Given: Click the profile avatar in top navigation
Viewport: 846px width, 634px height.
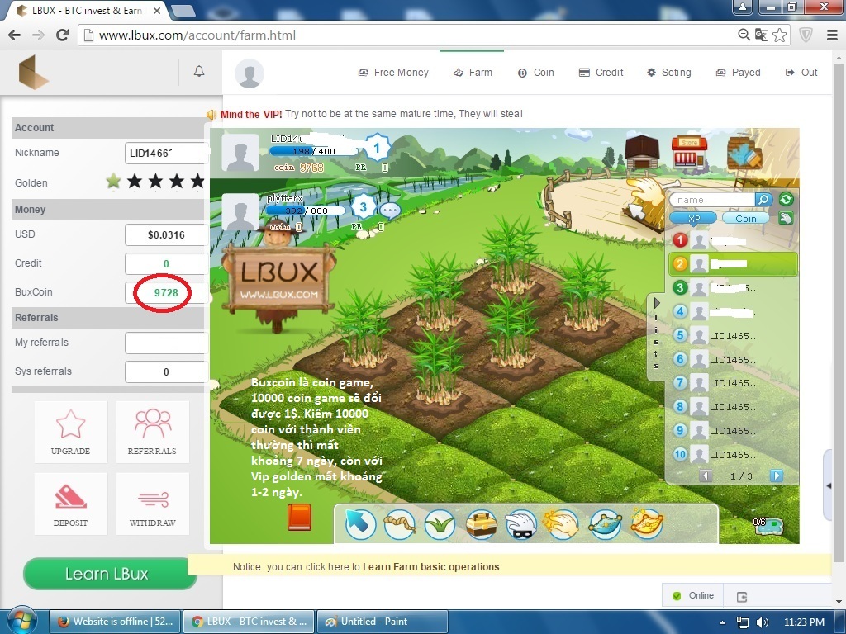Looking at the screenshot, I should point(250,73).
